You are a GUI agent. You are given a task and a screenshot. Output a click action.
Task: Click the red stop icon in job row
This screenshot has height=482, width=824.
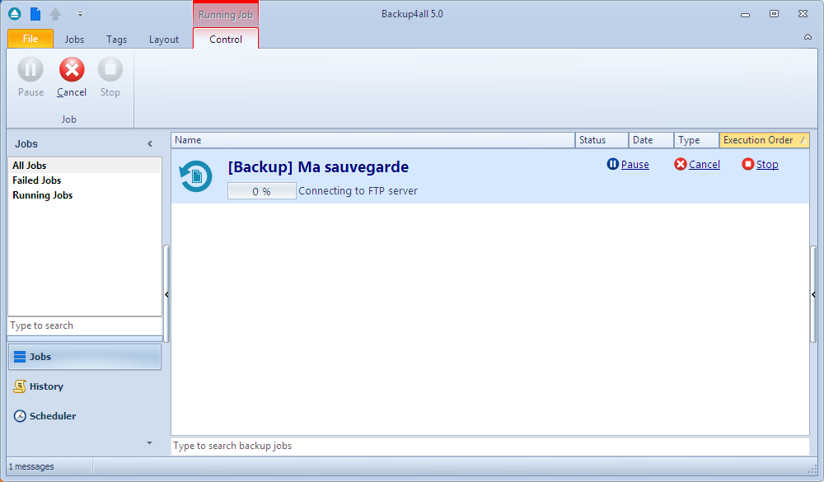[748, 164]
